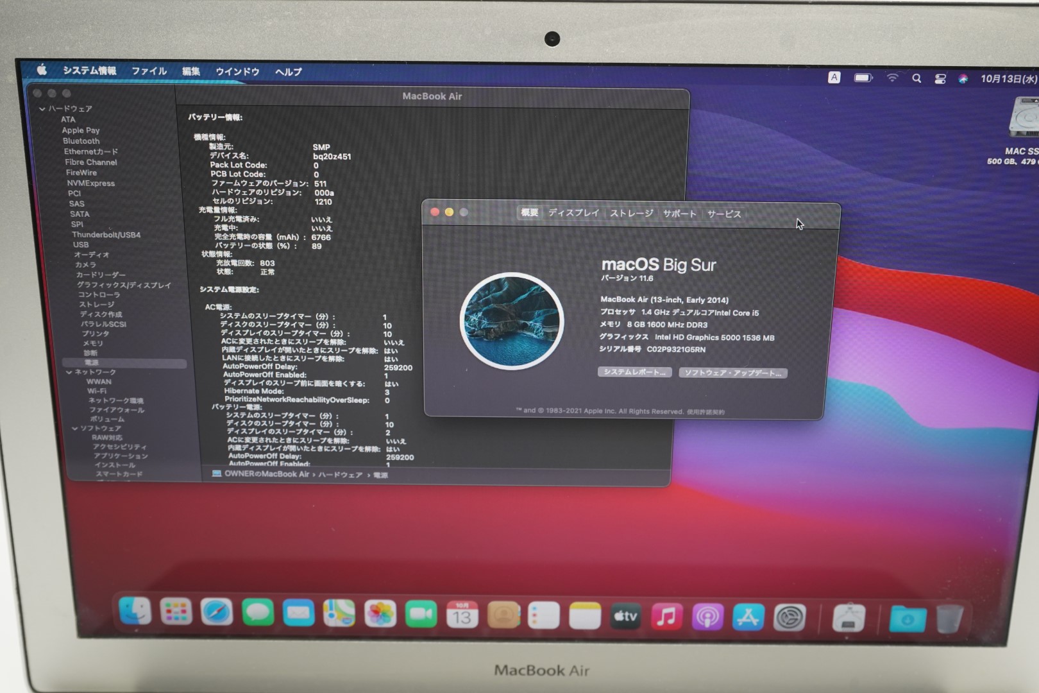Open Podcasts app in the Dock

pyautogui.click(x=707, y=618)
